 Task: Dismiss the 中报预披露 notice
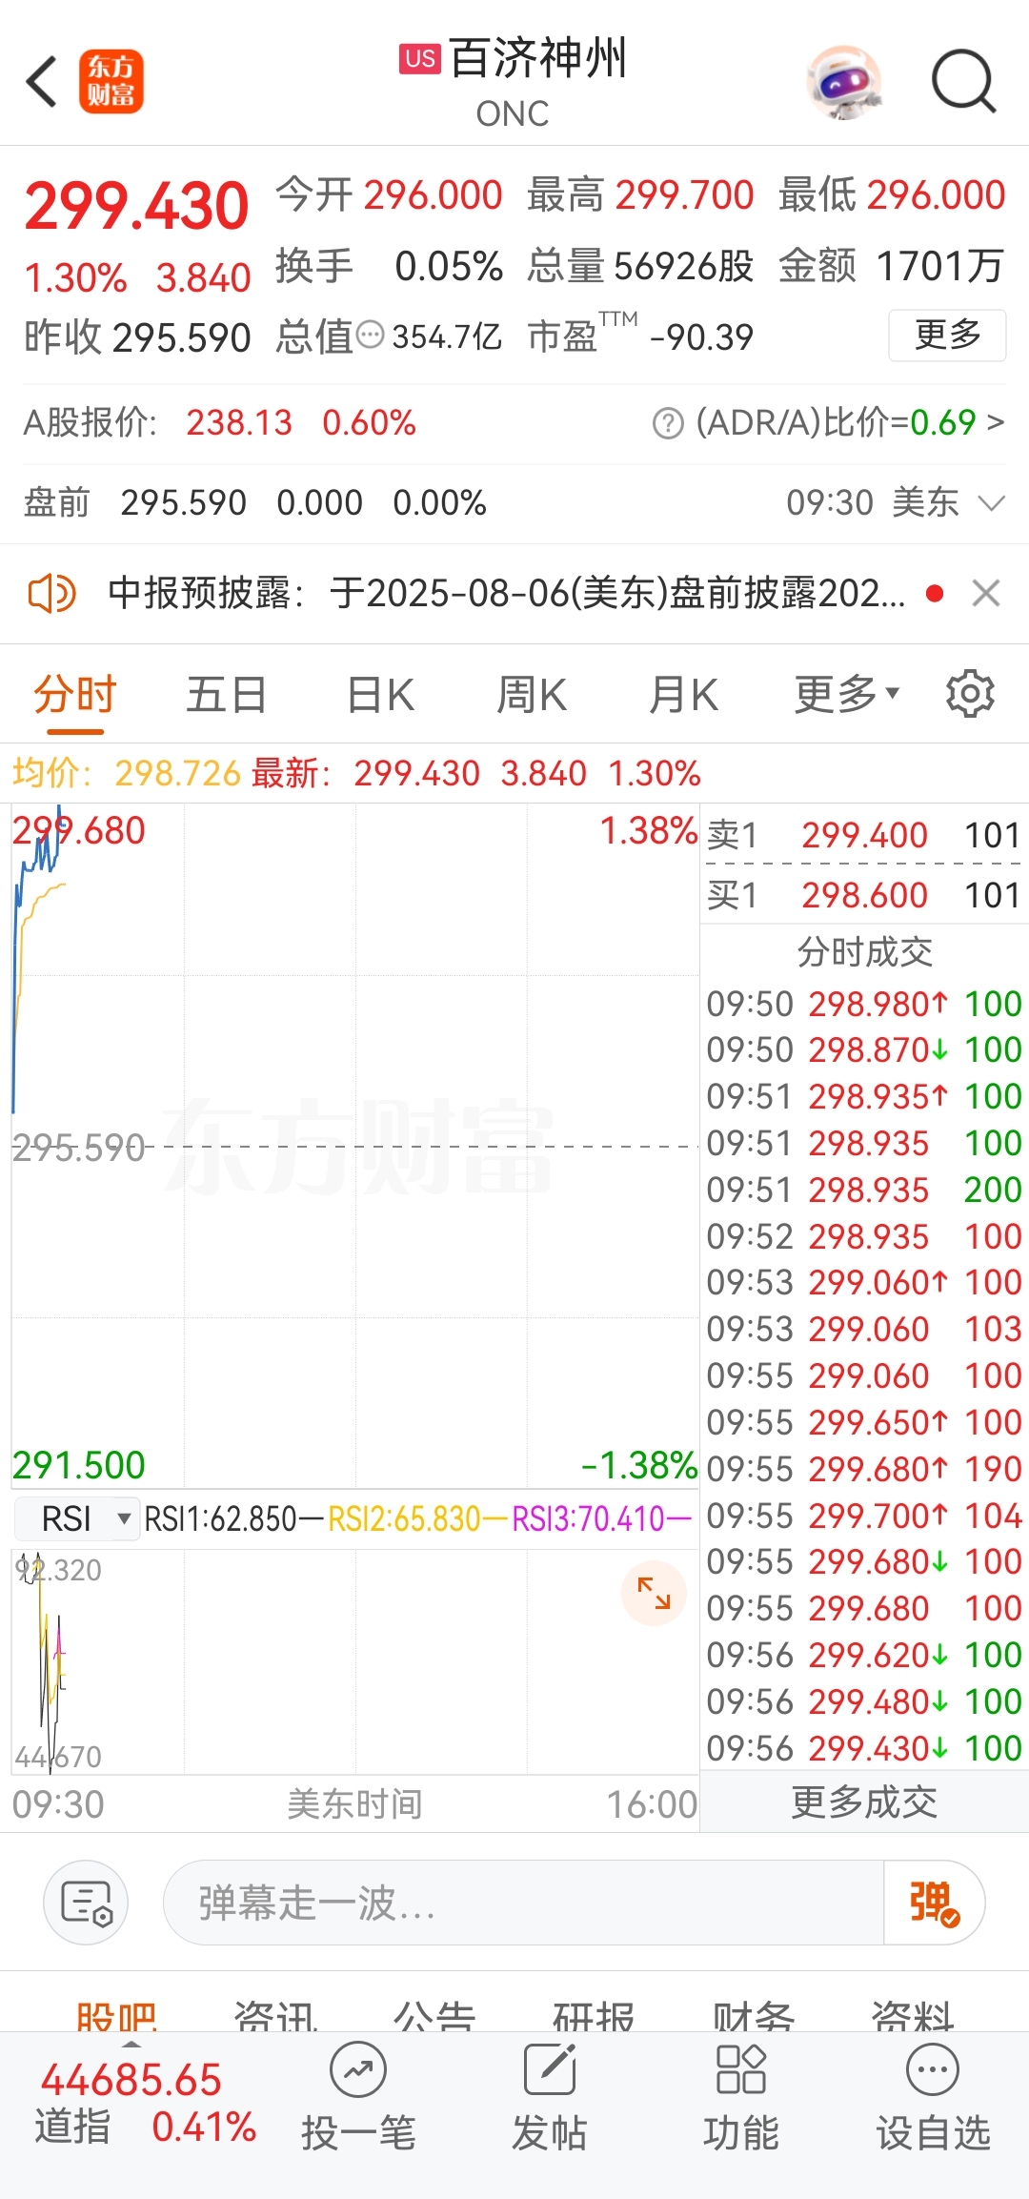click(986, 593)
